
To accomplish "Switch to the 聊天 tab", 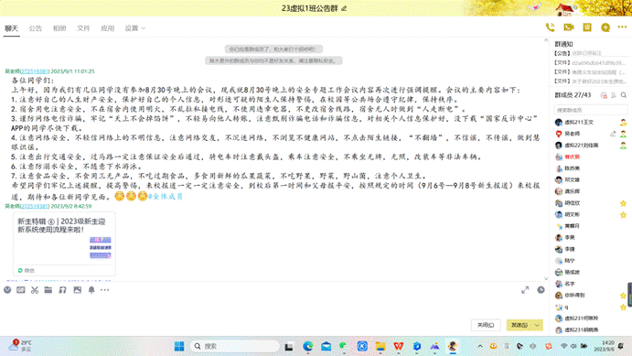I will pos(11,28).
